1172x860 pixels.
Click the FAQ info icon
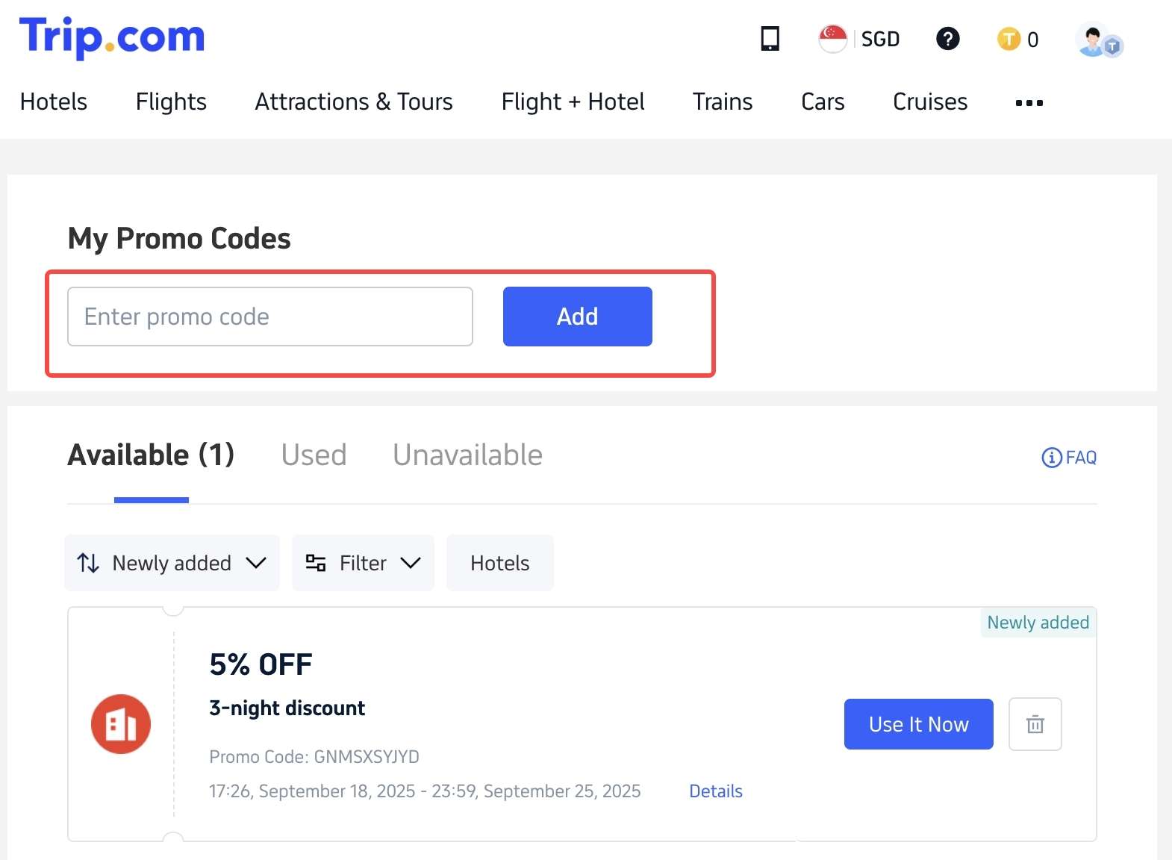[x=1050, y=458]
